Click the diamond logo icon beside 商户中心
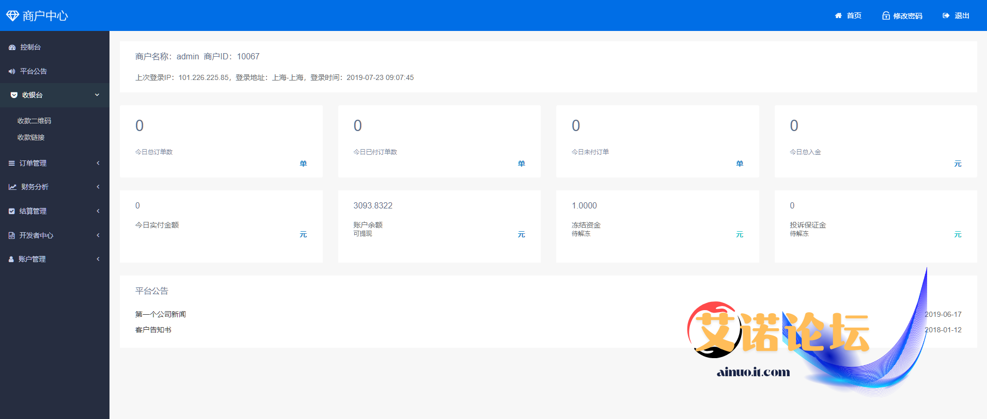Viewport: 987px width, 419px height. (x=12, y=16)
